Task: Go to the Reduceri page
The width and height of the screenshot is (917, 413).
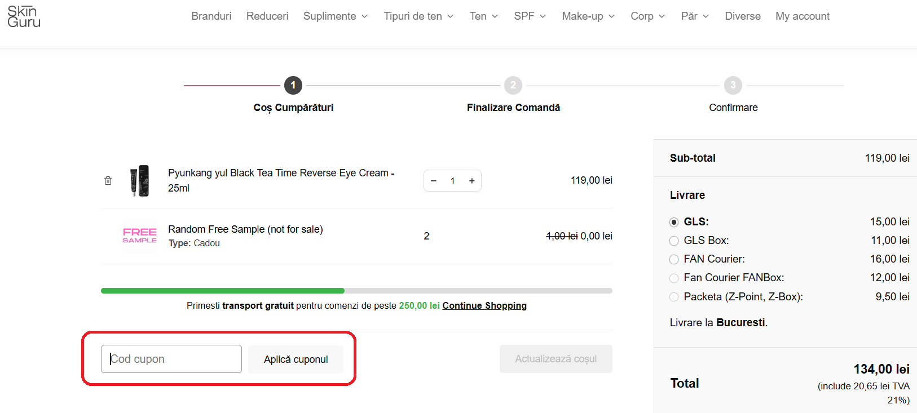Action: coord(267,16)
